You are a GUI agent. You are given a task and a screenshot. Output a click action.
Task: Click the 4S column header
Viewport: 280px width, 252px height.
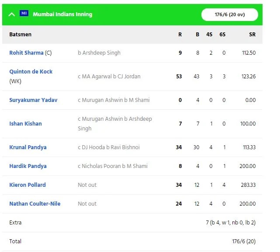click(211, 34)
